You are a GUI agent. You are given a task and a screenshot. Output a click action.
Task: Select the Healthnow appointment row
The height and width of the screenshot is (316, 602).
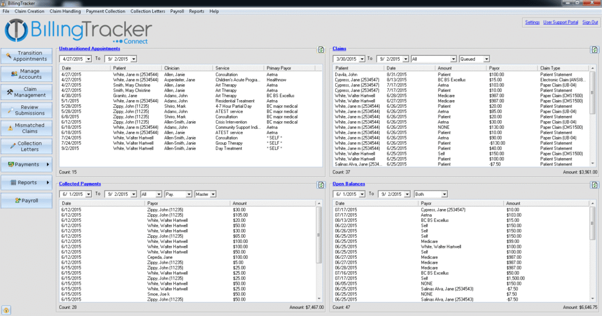coord(191,80)
